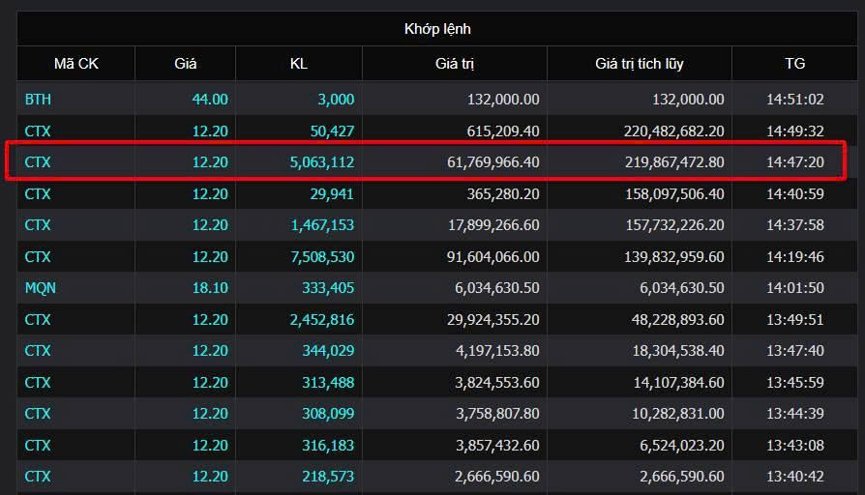Click the Khớp lệnh table title

(x=437, y=29)
